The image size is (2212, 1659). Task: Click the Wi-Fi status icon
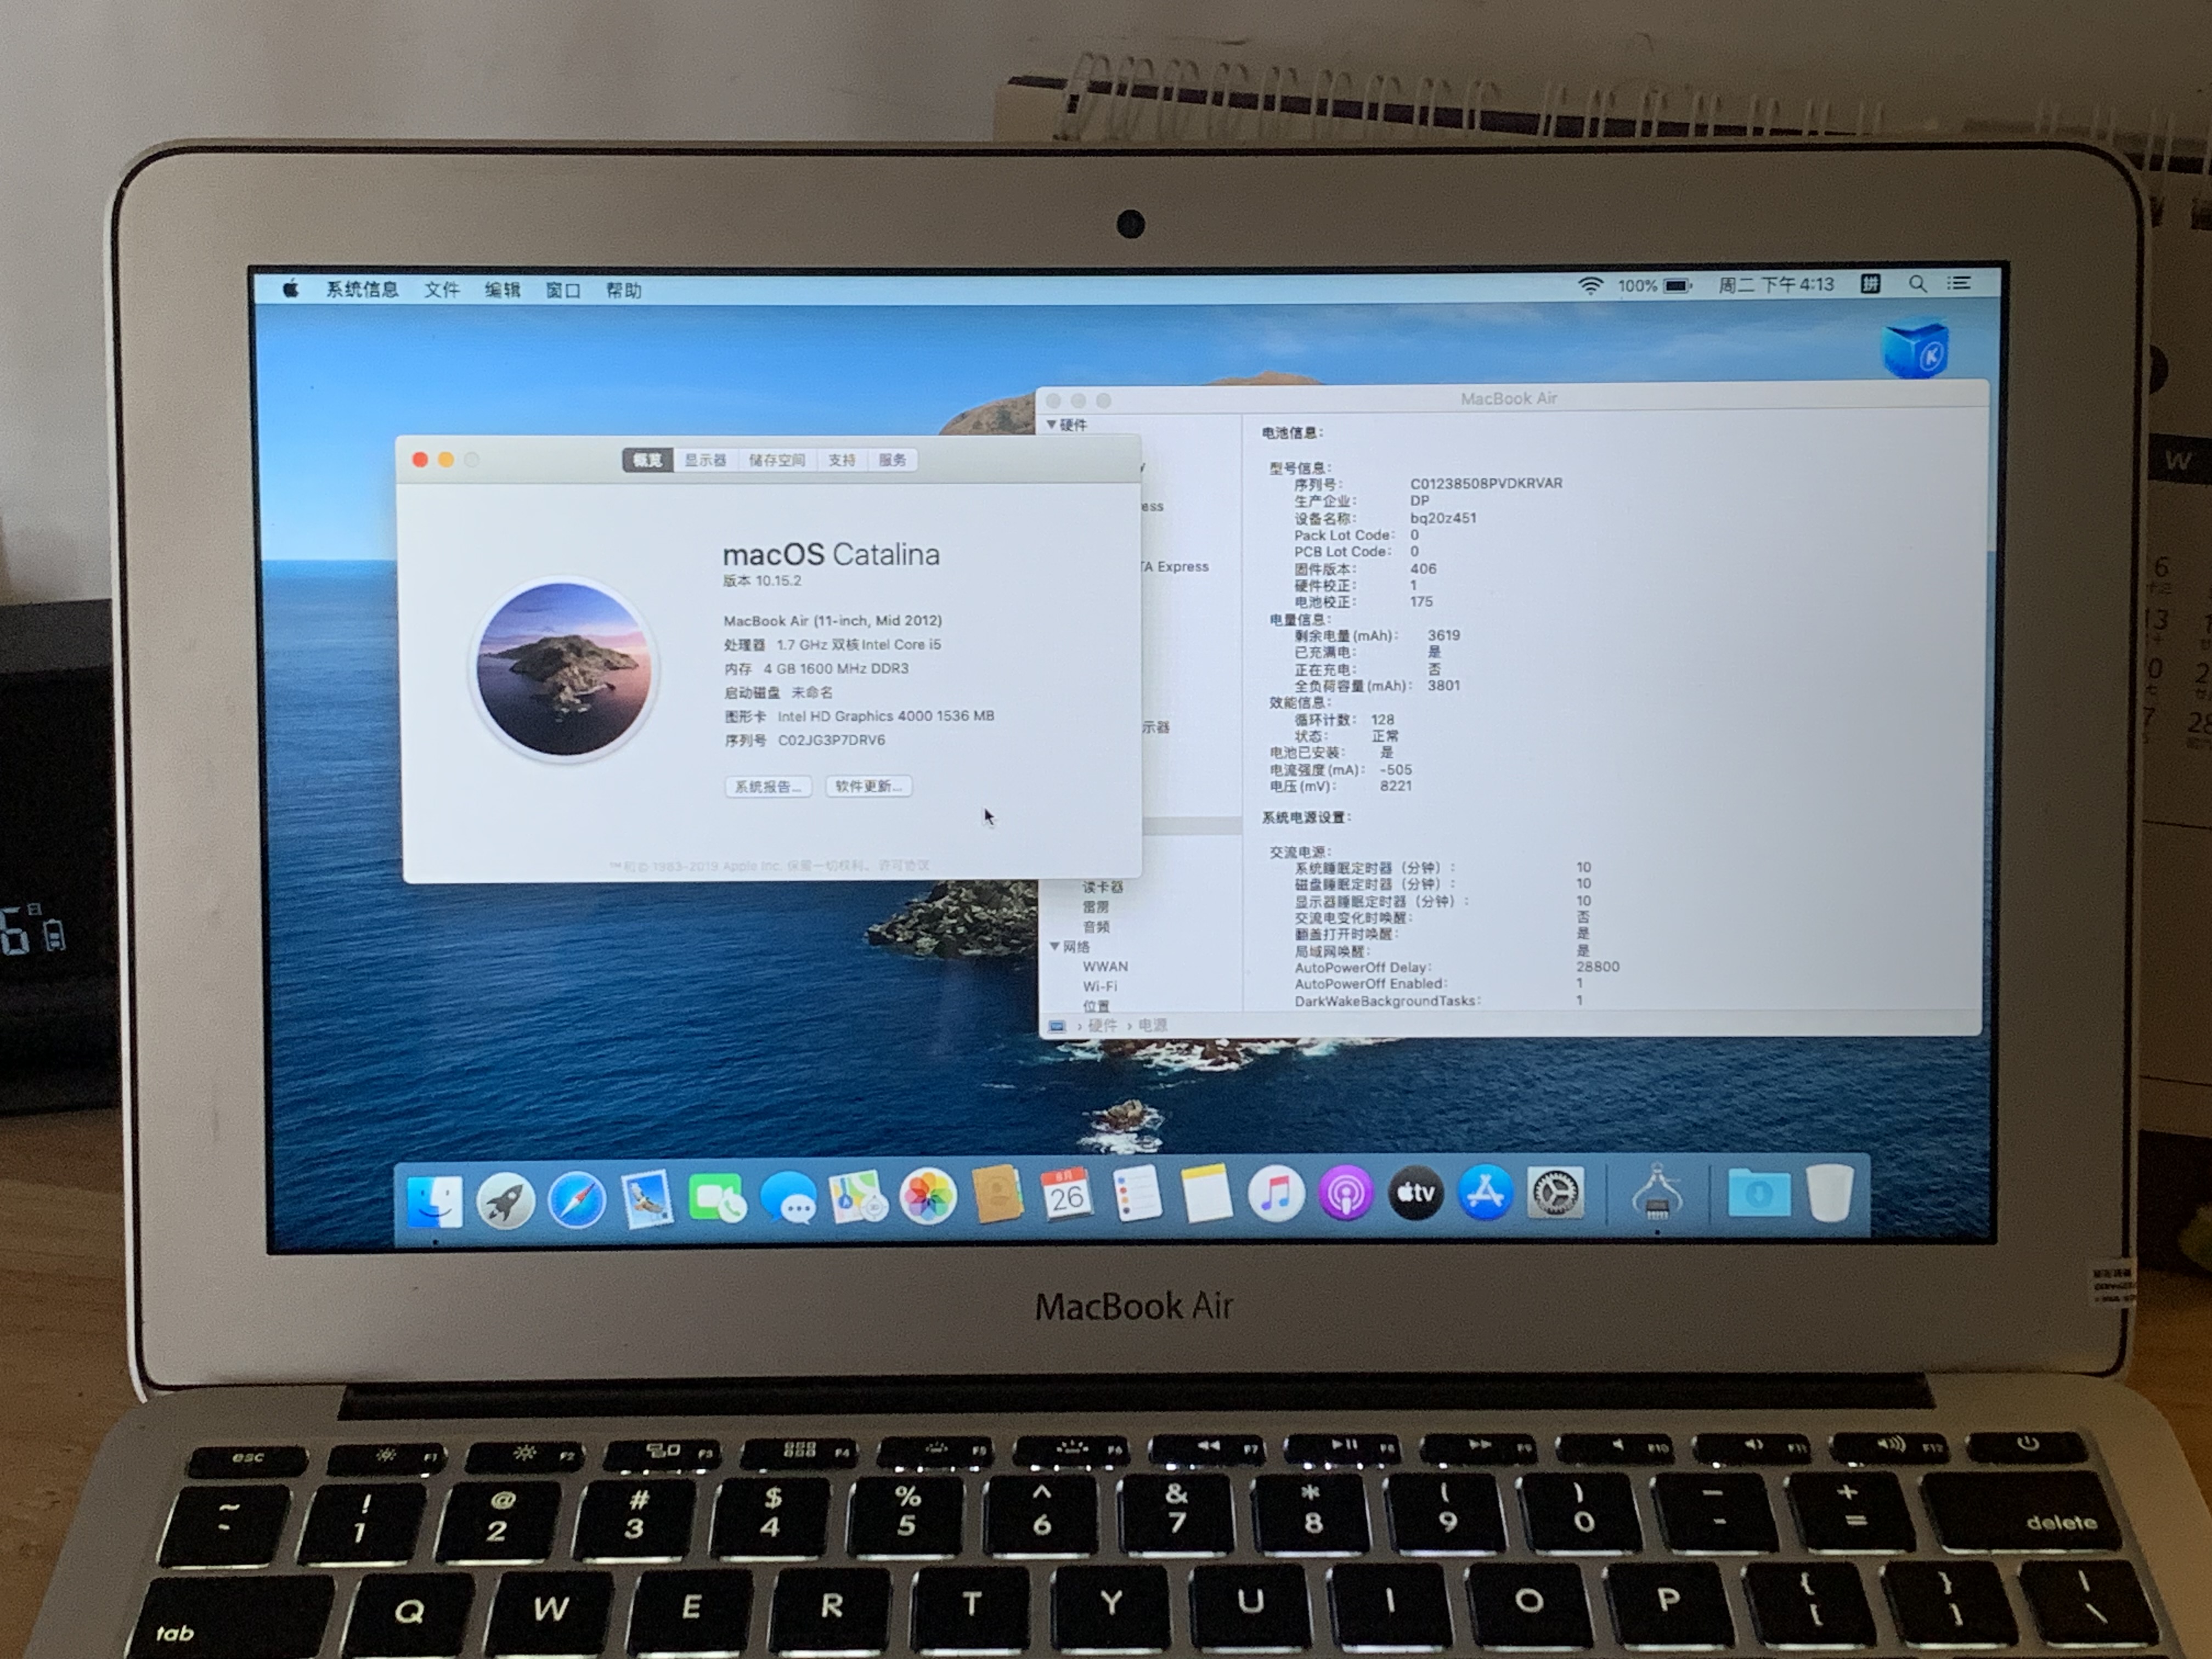pos(1590,285)
